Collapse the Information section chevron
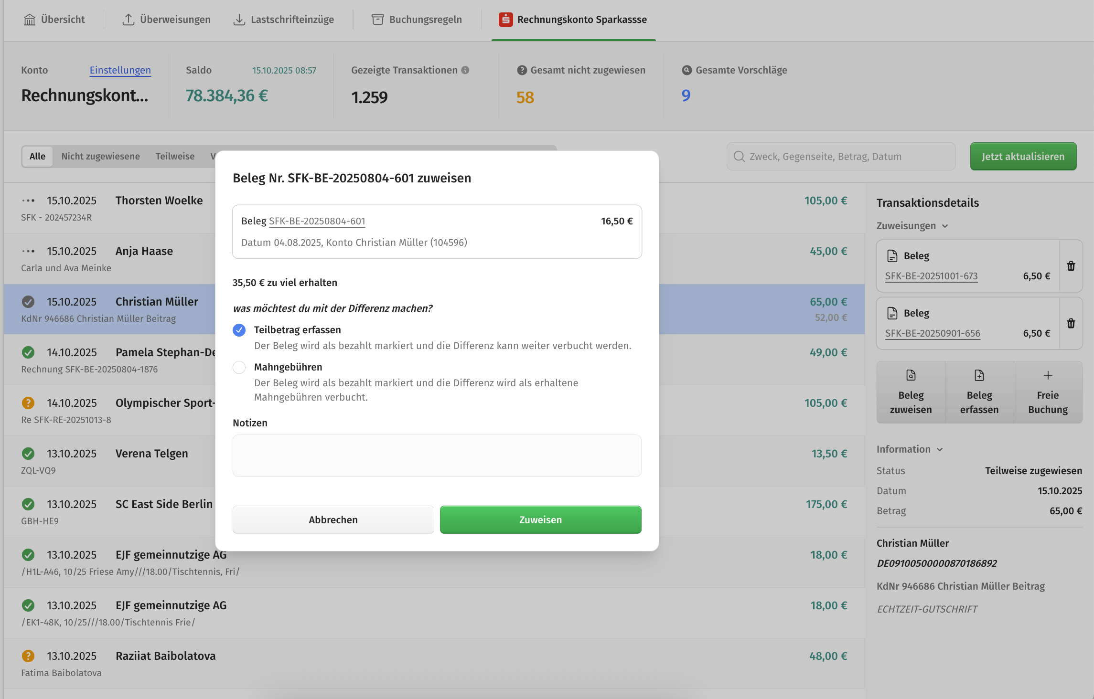The image size is (1094, 699). pos(940,450)
